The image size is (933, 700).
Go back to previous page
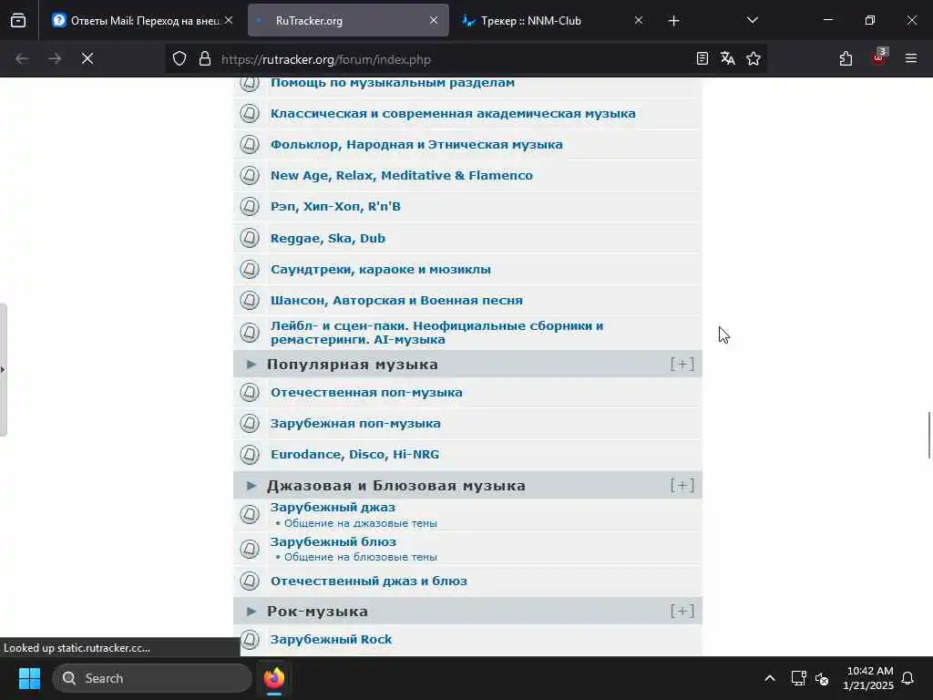(x=22, y=58)
